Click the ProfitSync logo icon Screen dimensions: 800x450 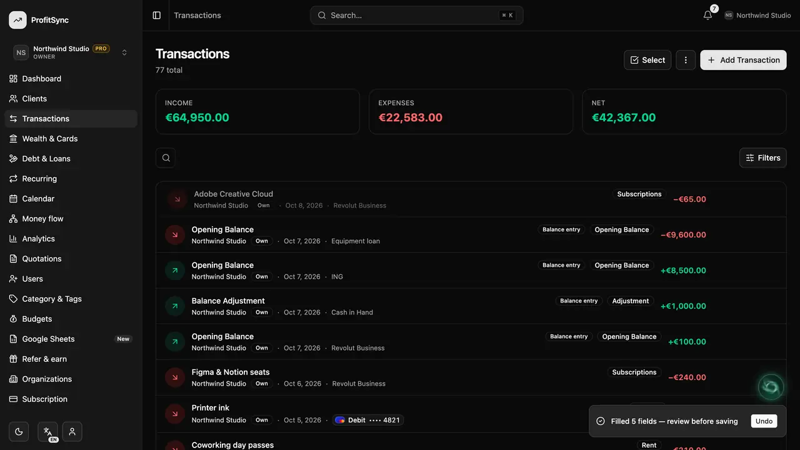(x=17, y=20)
